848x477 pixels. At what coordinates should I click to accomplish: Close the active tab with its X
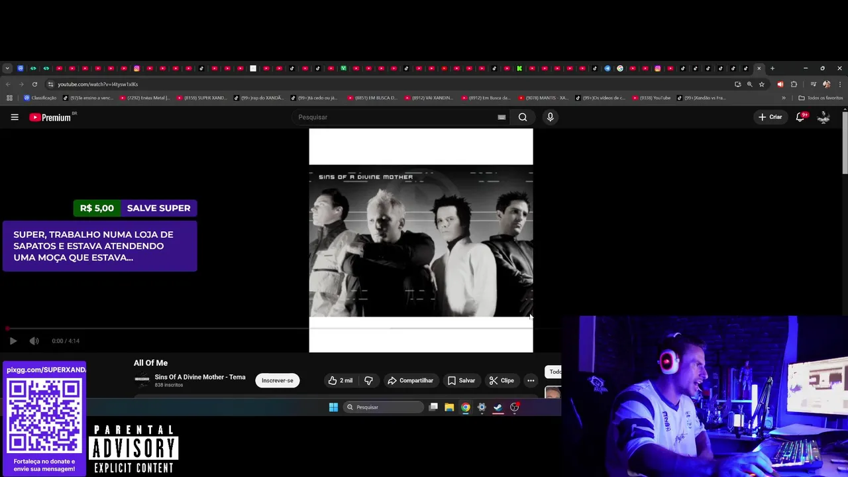pyautogui.click(x=759, y=68)
